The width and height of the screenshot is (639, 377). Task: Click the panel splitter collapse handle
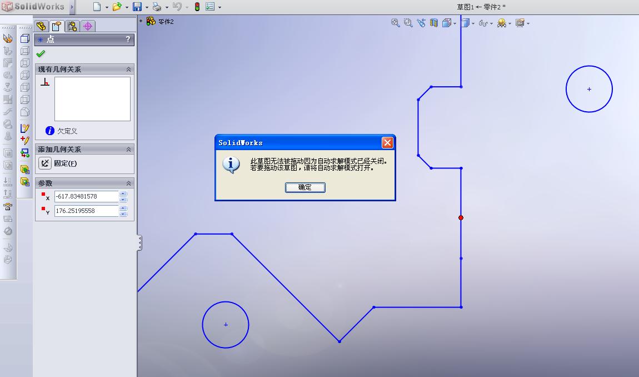(139, 243)
